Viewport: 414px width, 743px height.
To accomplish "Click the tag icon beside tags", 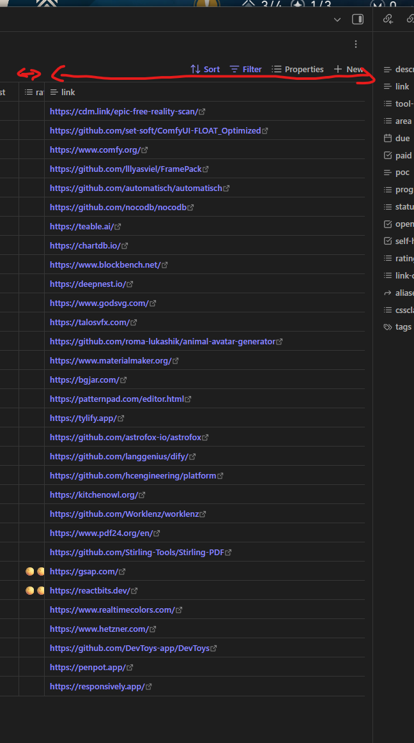I will (x=387, y=326).
